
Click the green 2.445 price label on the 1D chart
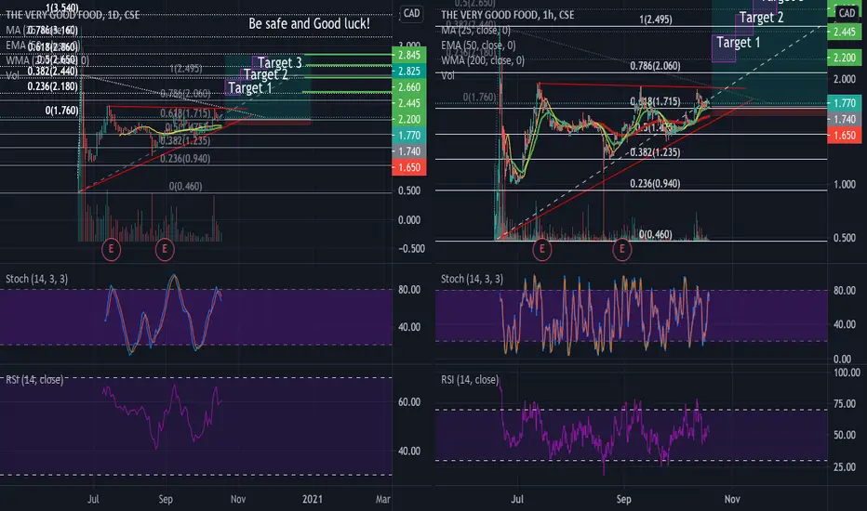tap(409, 103)
